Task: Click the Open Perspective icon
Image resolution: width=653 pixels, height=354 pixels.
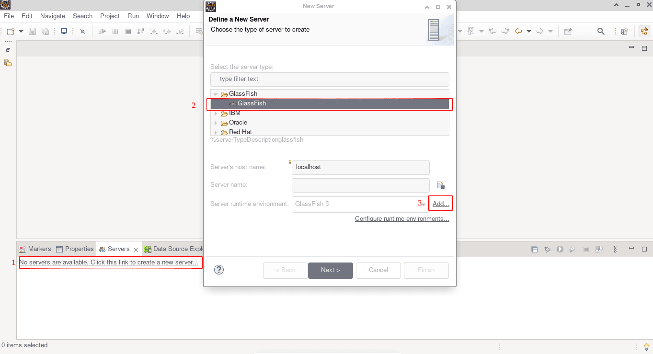Action: coord(625,31)
